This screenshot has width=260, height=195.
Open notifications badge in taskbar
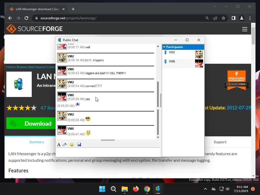pyautogui.click(x=253, y=189)
